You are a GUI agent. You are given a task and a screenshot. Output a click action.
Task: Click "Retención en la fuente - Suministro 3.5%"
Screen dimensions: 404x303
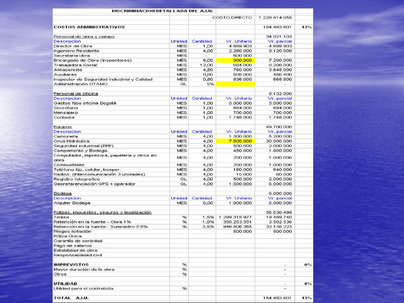tap(101, 227)
